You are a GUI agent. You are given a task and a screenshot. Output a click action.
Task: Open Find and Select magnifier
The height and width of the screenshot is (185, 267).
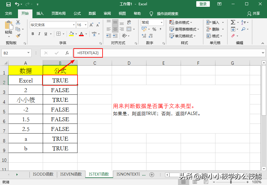pos(243,29)
